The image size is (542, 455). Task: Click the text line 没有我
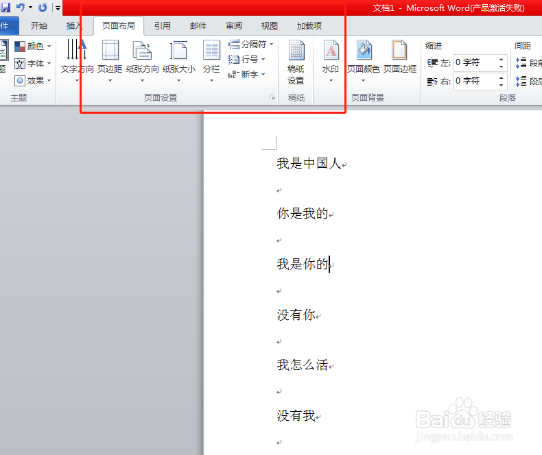click(x=296, y=416)
